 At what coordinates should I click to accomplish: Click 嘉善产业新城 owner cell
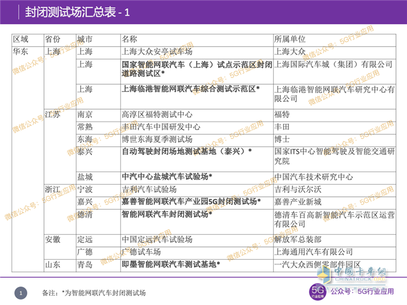(x=334, y=203)
